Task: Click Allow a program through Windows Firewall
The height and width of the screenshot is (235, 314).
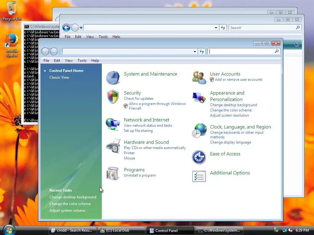Action: pos(157,106)
